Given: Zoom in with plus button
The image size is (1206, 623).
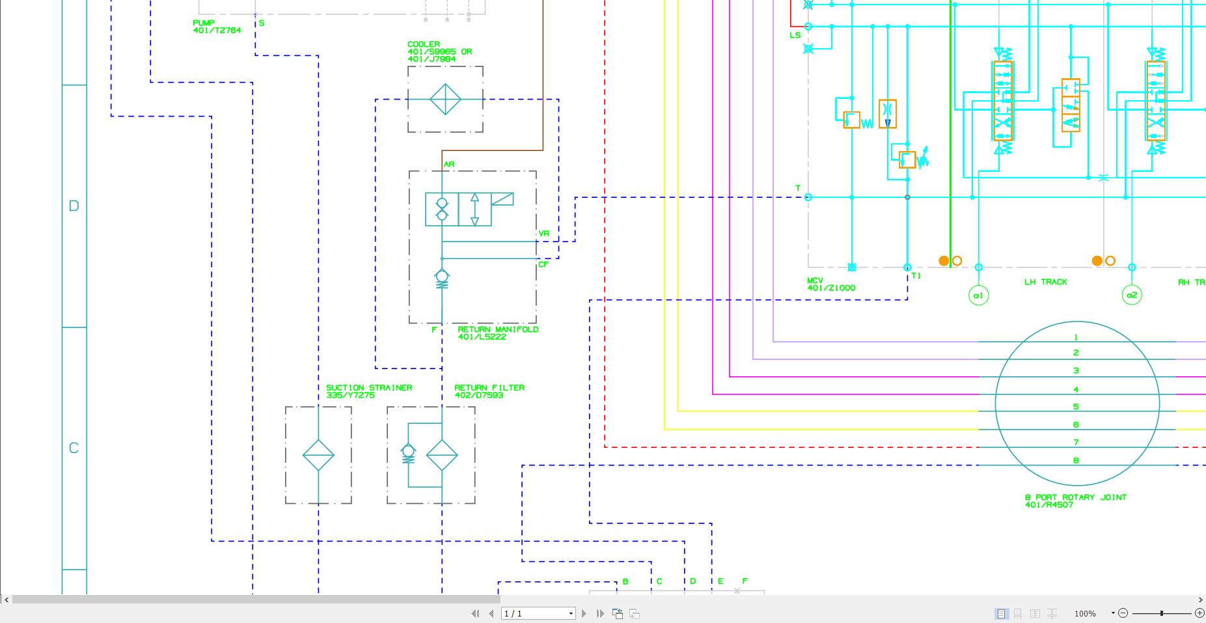Looking at the screenshot, I should tap(1199, 613).
